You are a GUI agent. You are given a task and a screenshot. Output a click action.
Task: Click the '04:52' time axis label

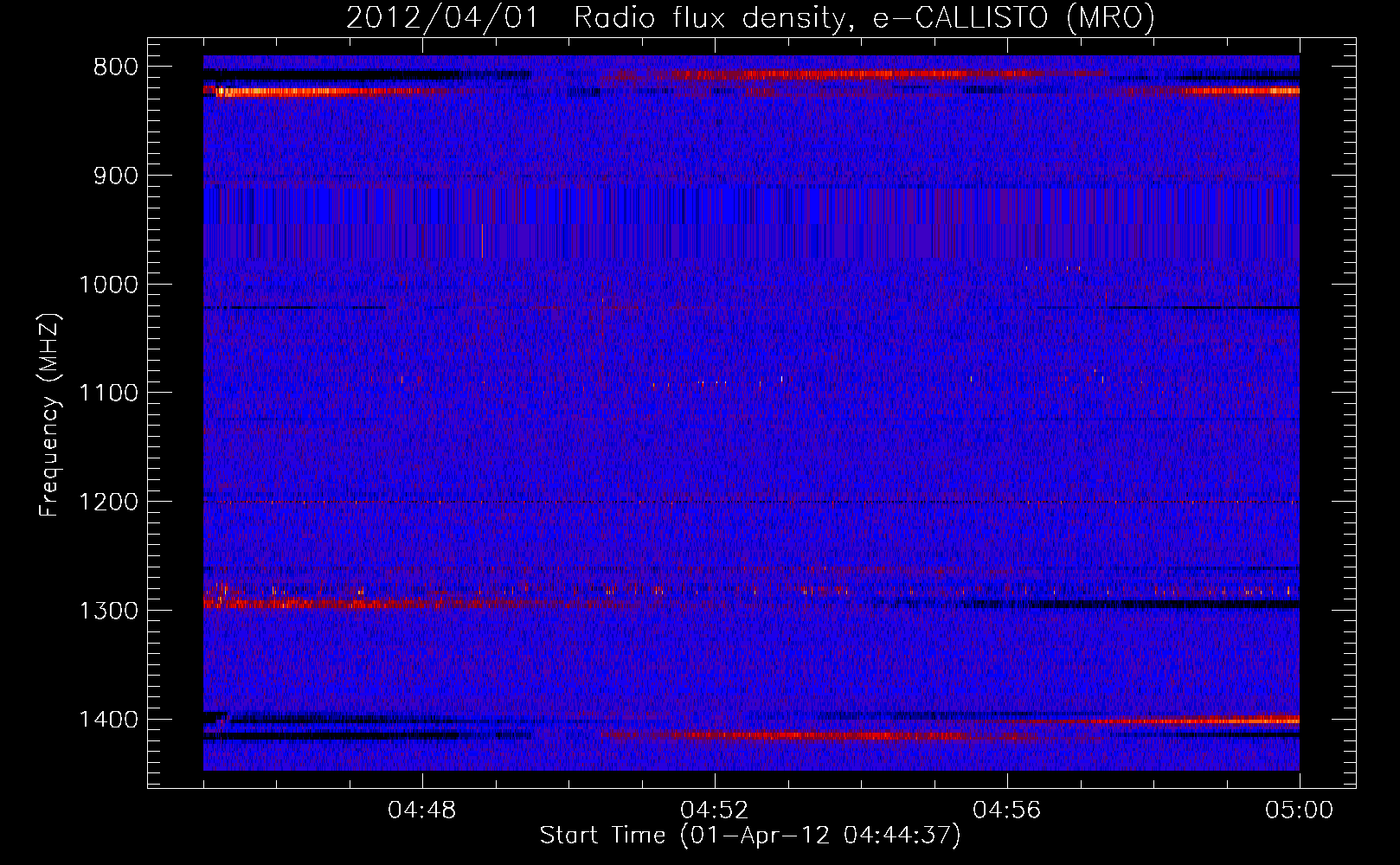[x=715, y=811]
